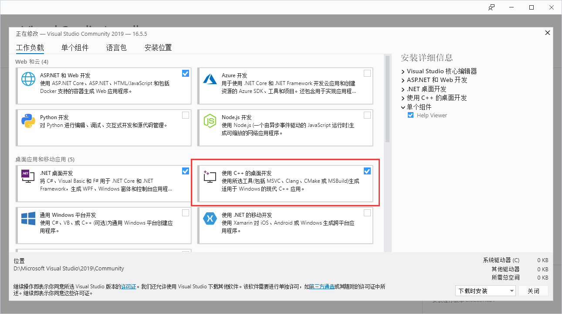Switch to the 安装位置 tab
The width and height of the screenshot is (562, 314).
(x=158, y=48)
